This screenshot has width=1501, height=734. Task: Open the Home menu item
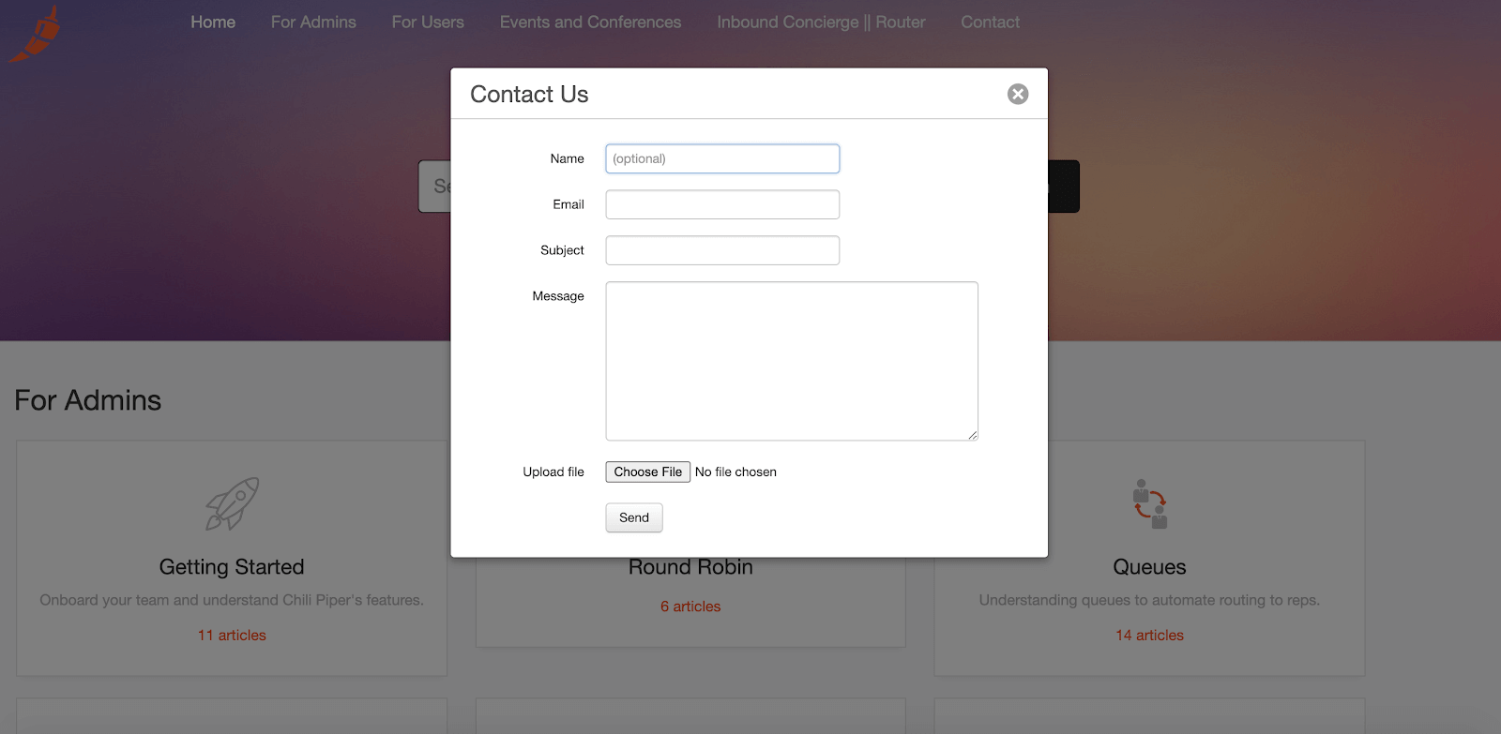[213, 22]
